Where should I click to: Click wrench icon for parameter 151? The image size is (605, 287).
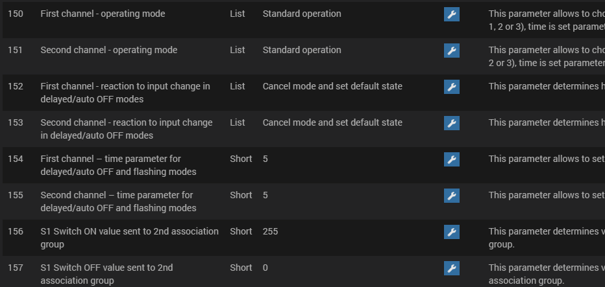(451, 51)
